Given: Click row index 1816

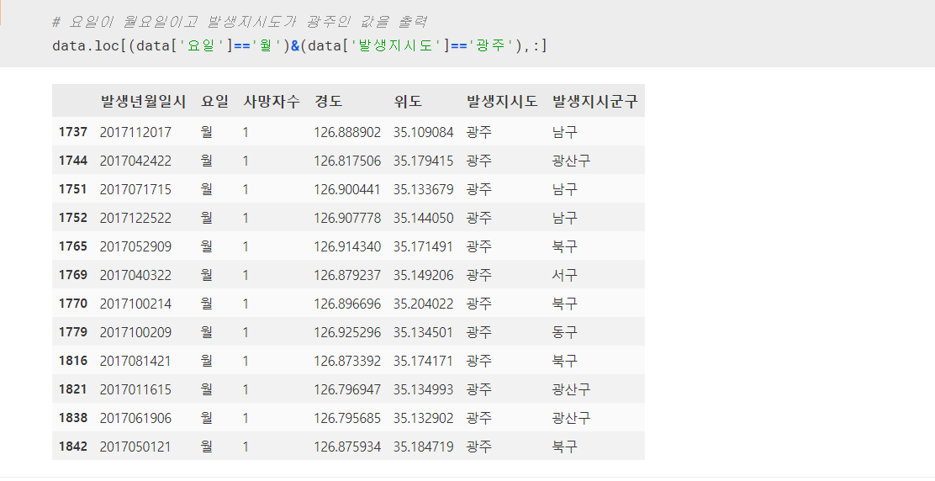Looking at the screenshot, I should [73, 361].
